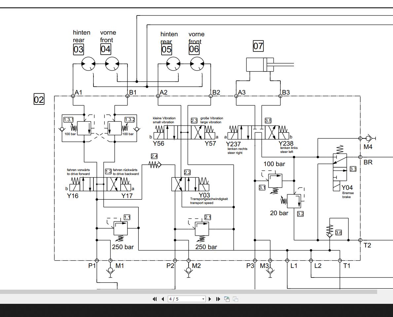Viewport: 393px width, 317px height.
Task: Click the previous view icon
Action: pos(226,299)
